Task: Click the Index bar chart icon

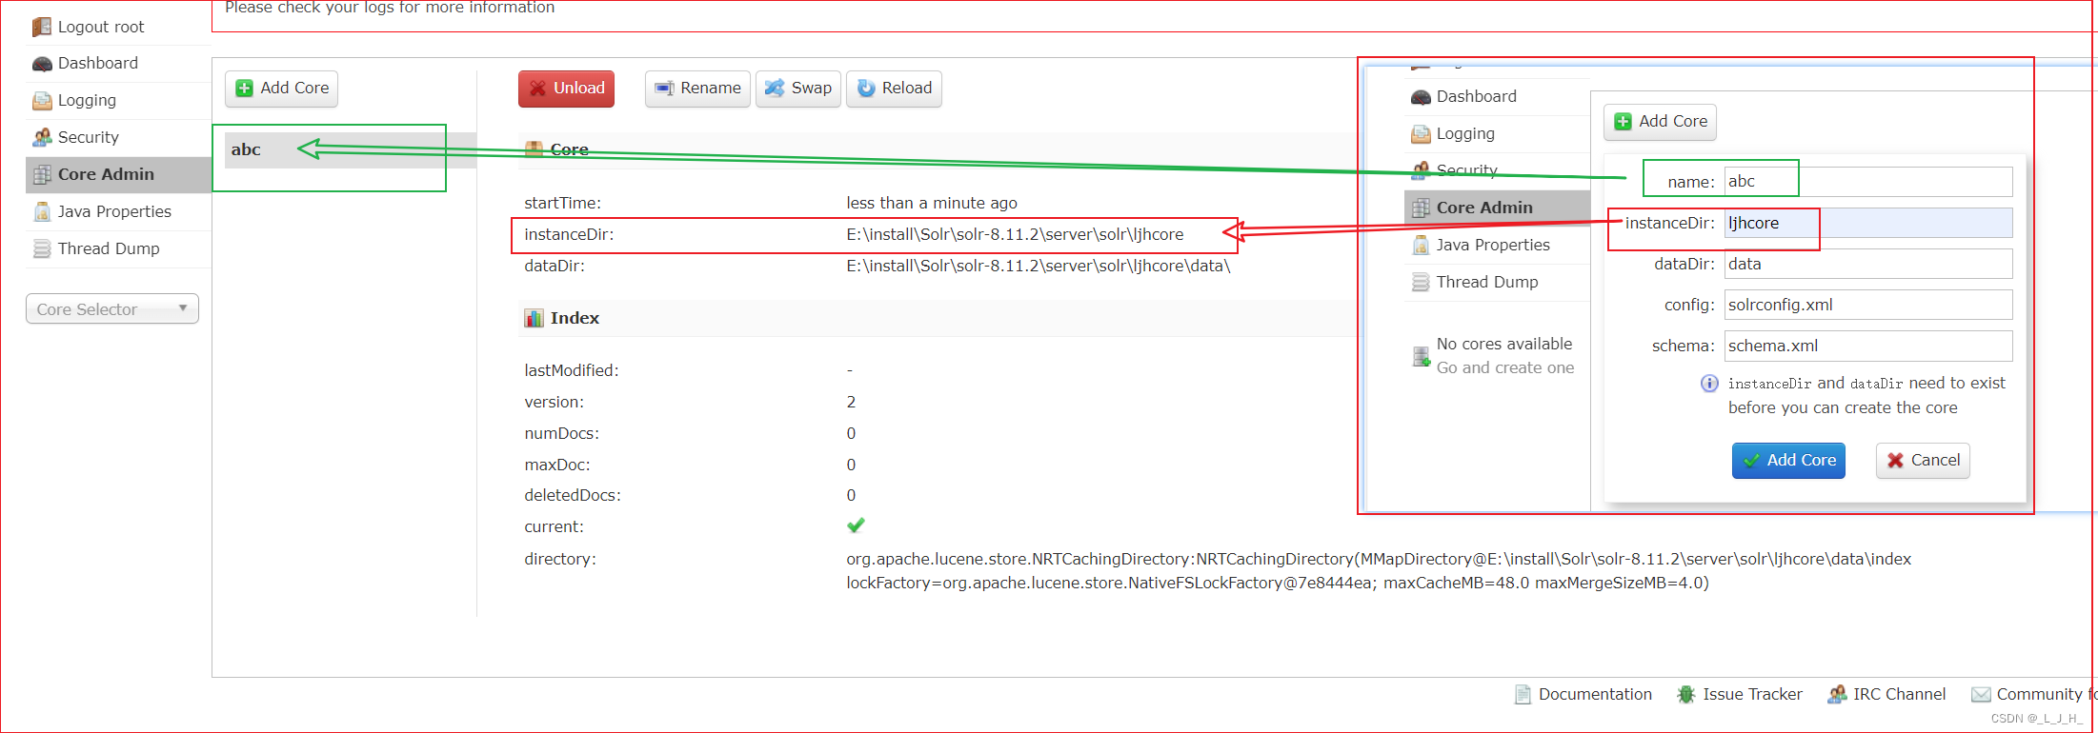Action: click(534, 318)
